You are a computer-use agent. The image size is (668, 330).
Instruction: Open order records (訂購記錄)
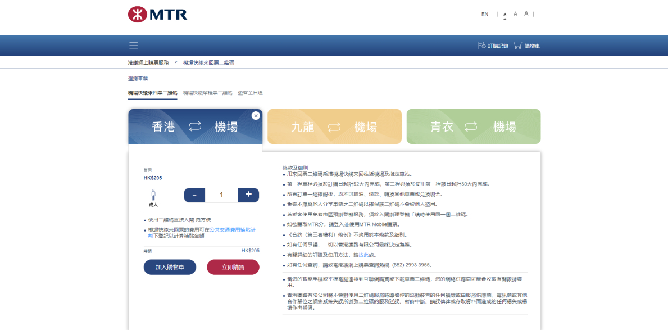click(x=493, y=46)
